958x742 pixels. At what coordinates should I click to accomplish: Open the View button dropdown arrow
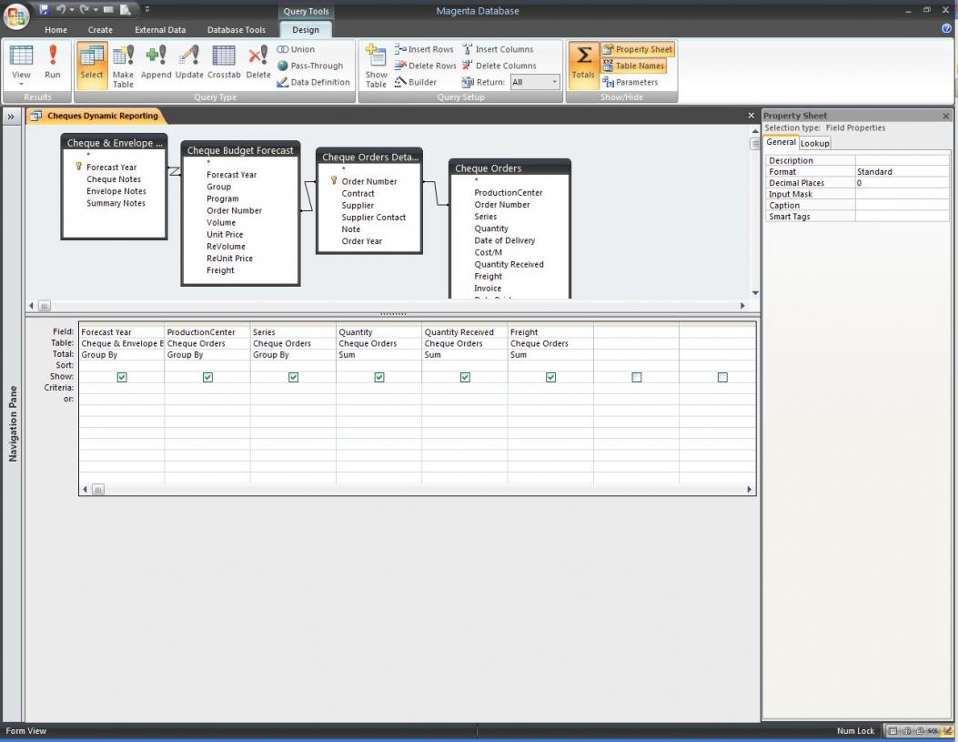(21, 84)
